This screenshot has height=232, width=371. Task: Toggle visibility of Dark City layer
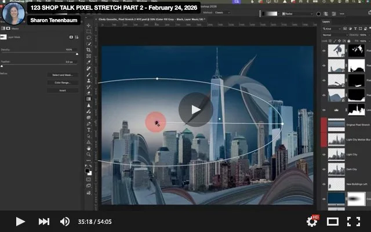click(x=324, y=169)
